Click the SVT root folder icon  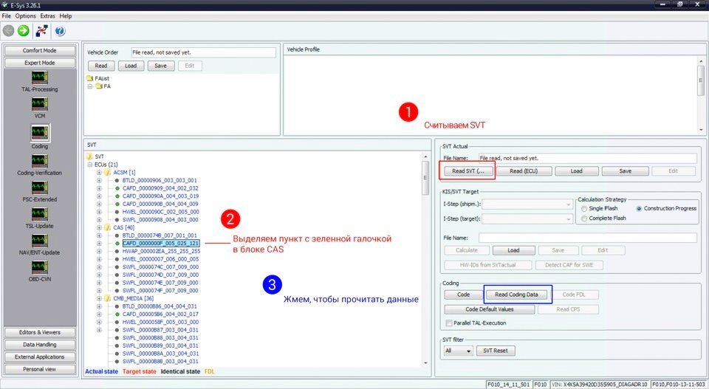(89, 156)
